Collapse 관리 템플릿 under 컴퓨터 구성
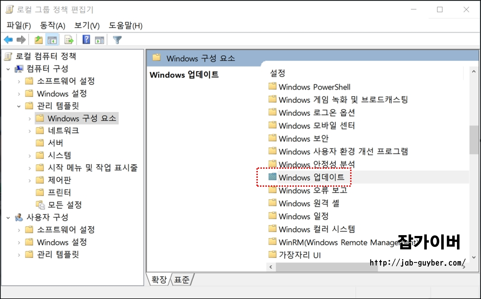Screen dimensions: 481x299 coord(19,106)
